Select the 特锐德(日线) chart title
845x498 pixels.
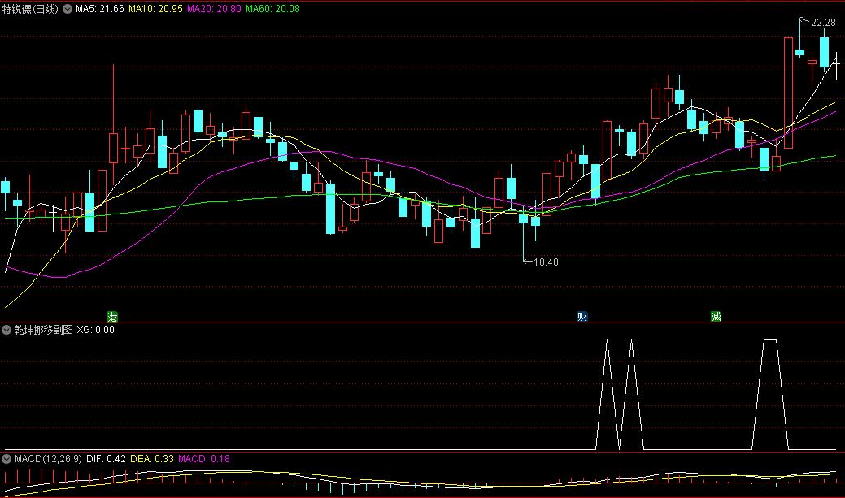click(x=30, y=9)
